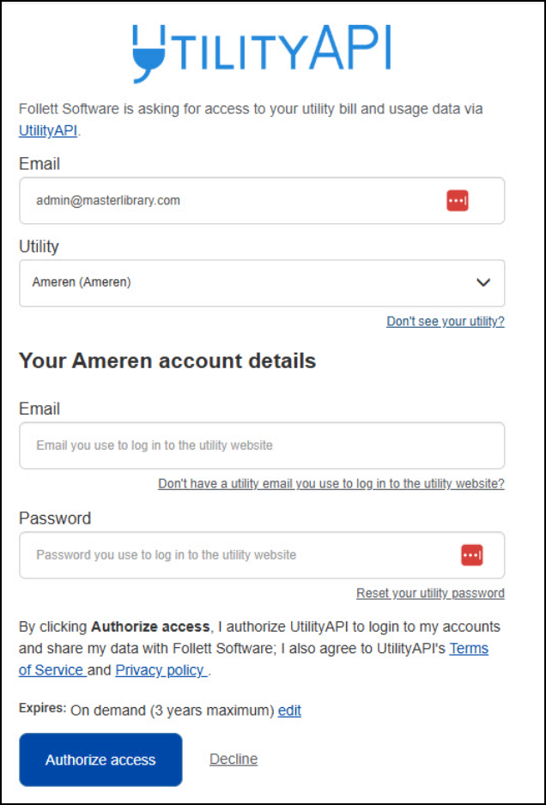The height and width of the screenshot is (805, 546).
Task: Click the edit link beside Expires
Action: pos(289,711)
